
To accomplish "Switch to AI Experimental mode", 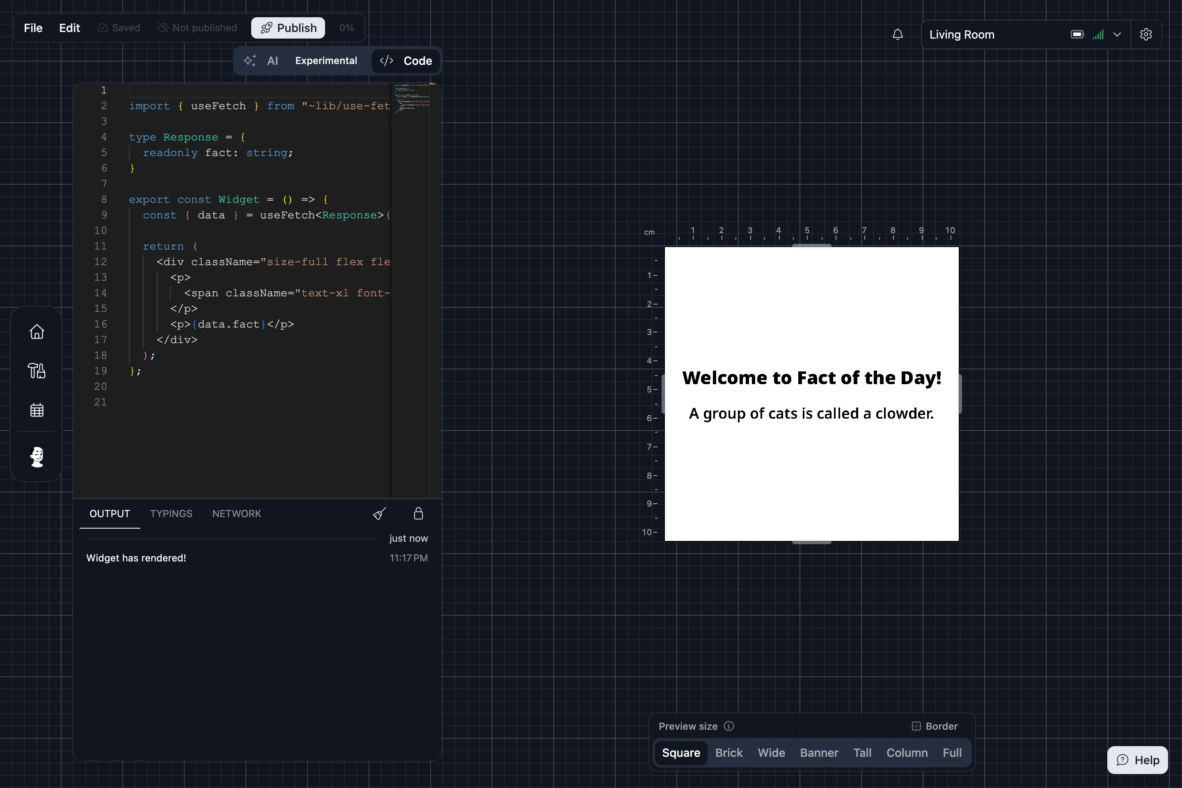I will pyautogui.click(x=302, y=61).
